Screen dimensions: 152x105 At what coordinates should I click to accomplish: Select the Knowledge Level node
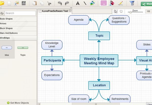pyautogui.click(x=52, y=45)
